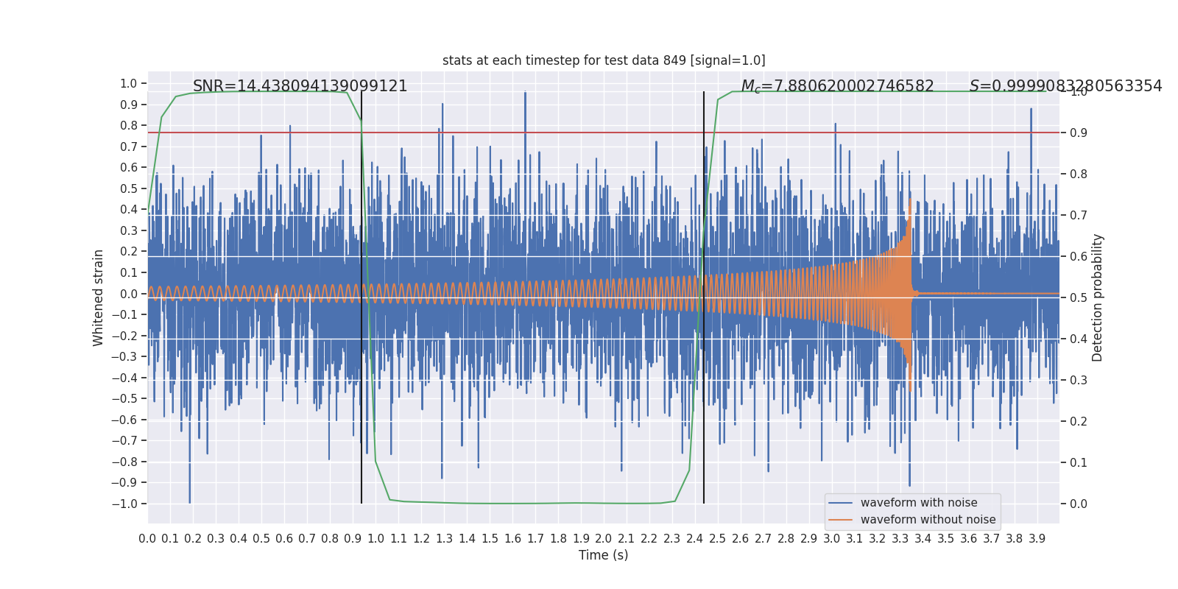Click legend entry 'waveform without noise'

coord(928,520)
